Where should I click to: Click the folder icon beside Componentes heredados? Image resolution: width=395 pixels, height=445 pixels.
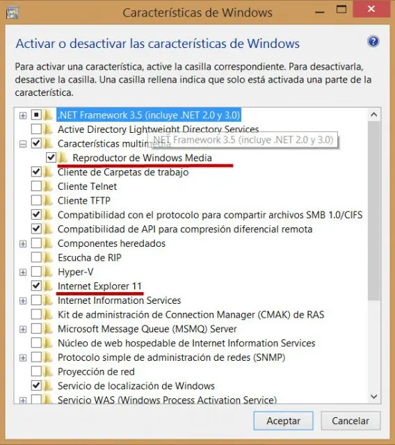(48, 243)
